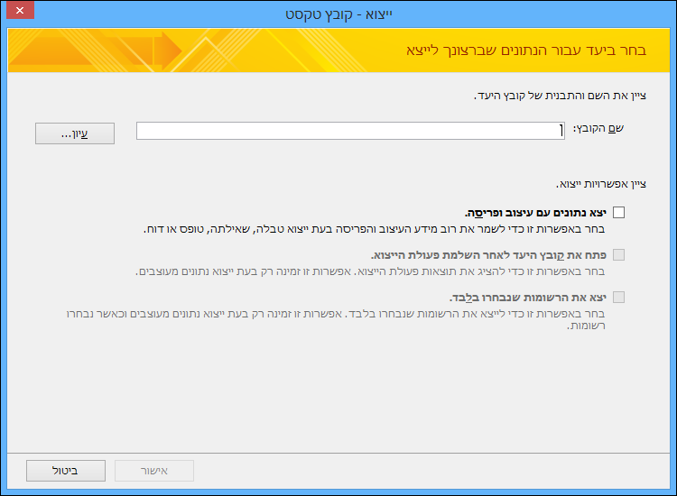
Task: Click the OK (אישור) button
Action: [154, 471]
